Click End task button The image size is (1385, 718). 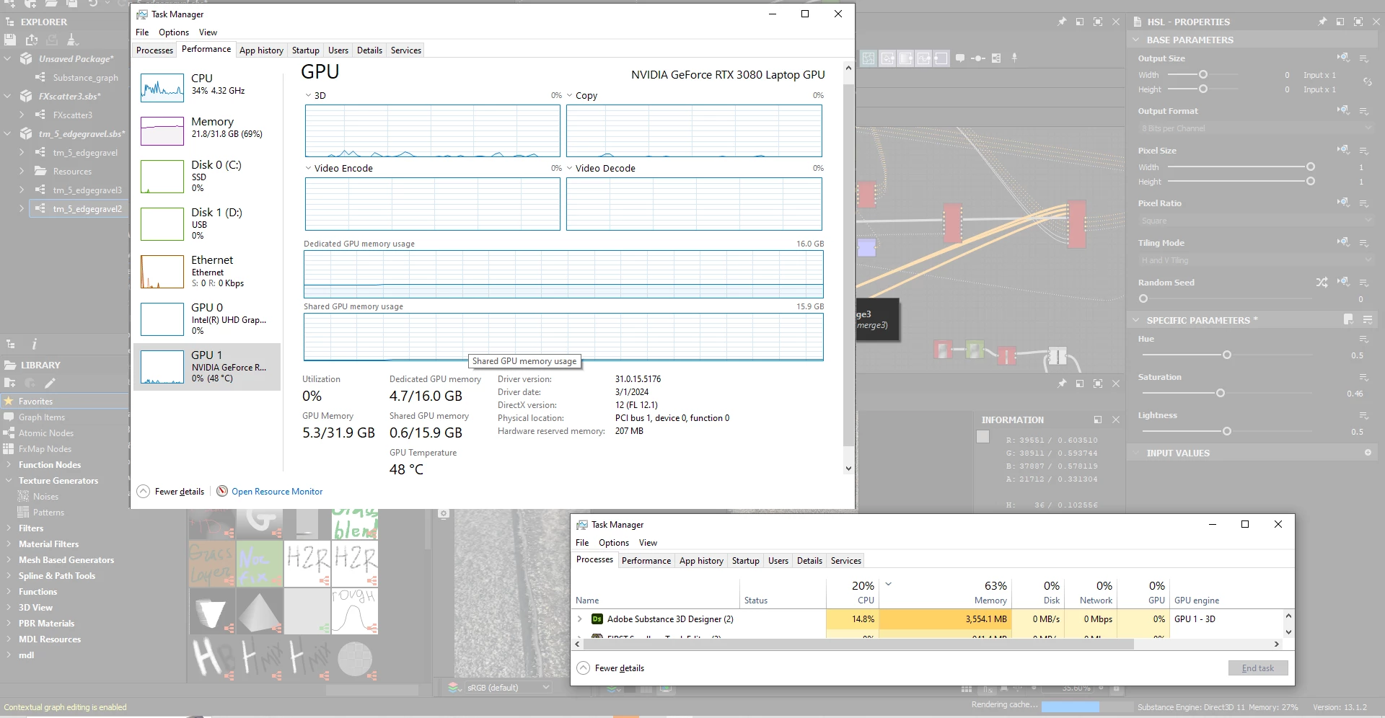click(x=1258, y=668)
